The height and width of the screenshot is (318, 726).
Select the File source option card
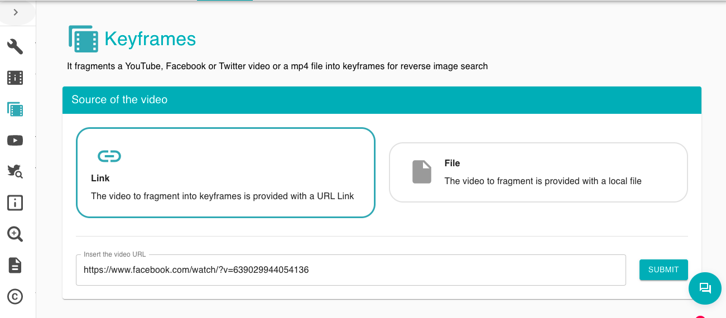(538, 172)
